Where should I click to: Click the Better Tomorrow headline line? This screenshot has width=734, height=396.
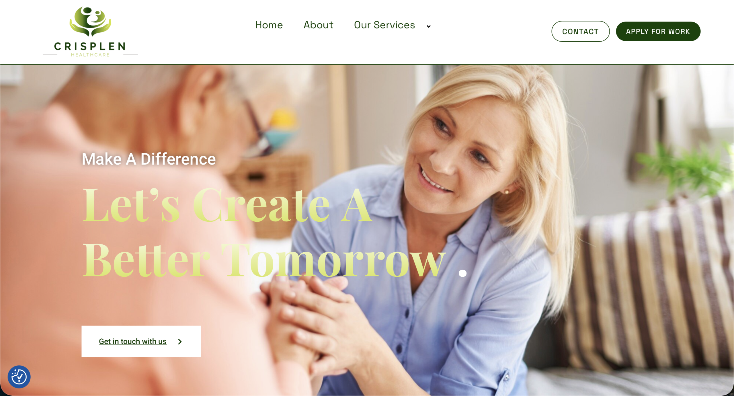coord(264,260)
